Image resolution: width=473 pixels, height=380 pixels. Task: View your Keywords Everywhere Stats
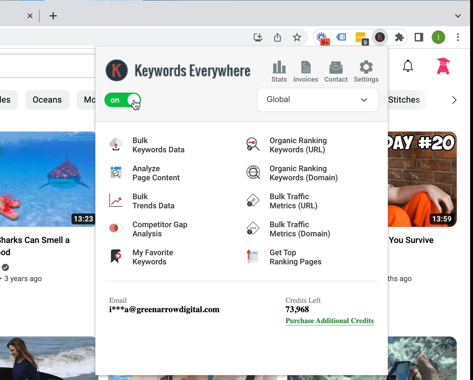(279, 71)
